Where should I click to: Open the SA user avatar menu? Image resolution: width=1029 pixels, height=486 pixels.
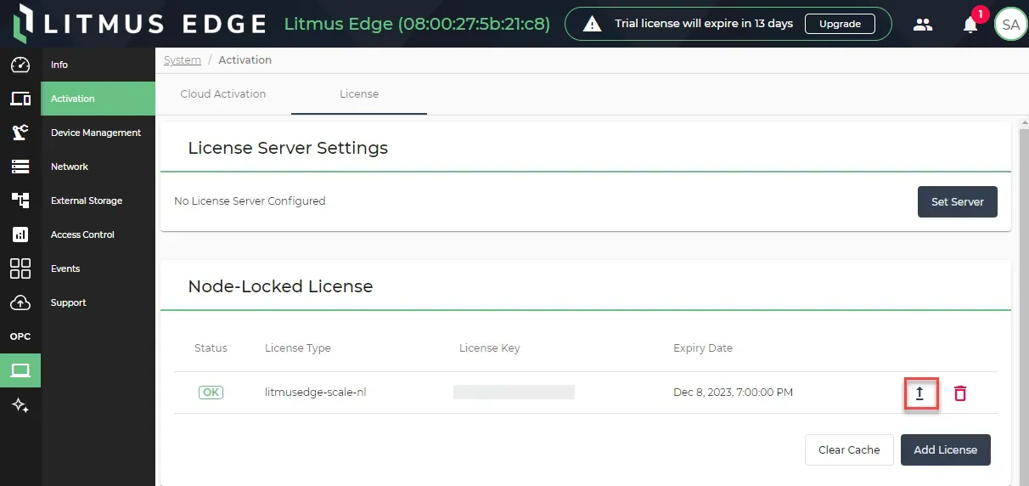[x=1010, y=25]
